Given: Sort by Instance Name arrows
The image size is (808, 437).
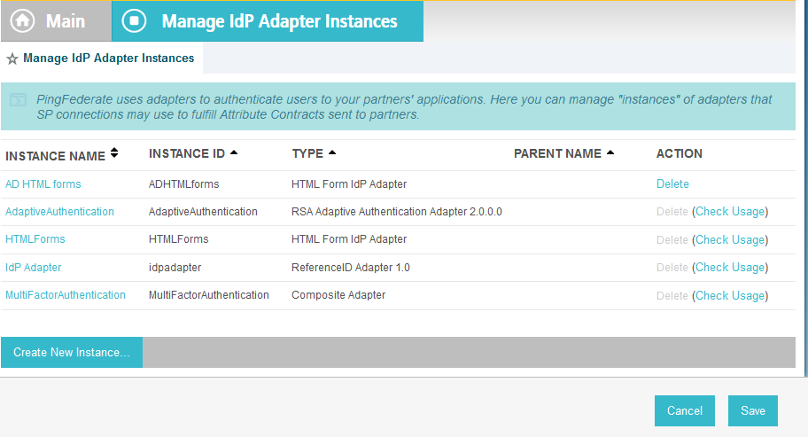Looking at the screenshot, I should point(114,152).
